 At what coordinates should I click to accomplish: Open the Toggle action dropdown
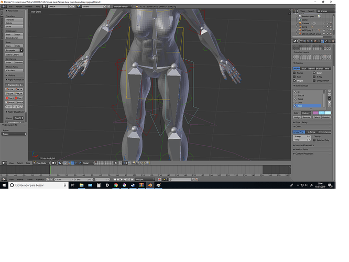14,134
